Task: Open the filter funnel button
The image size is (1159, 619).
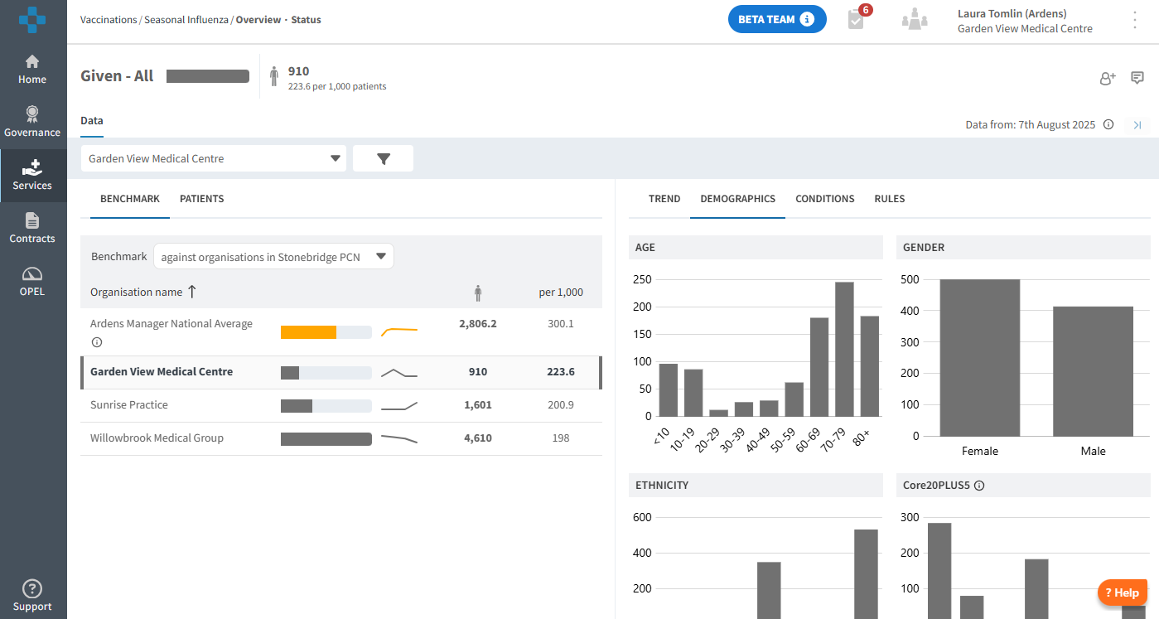Action: [383, 158]
